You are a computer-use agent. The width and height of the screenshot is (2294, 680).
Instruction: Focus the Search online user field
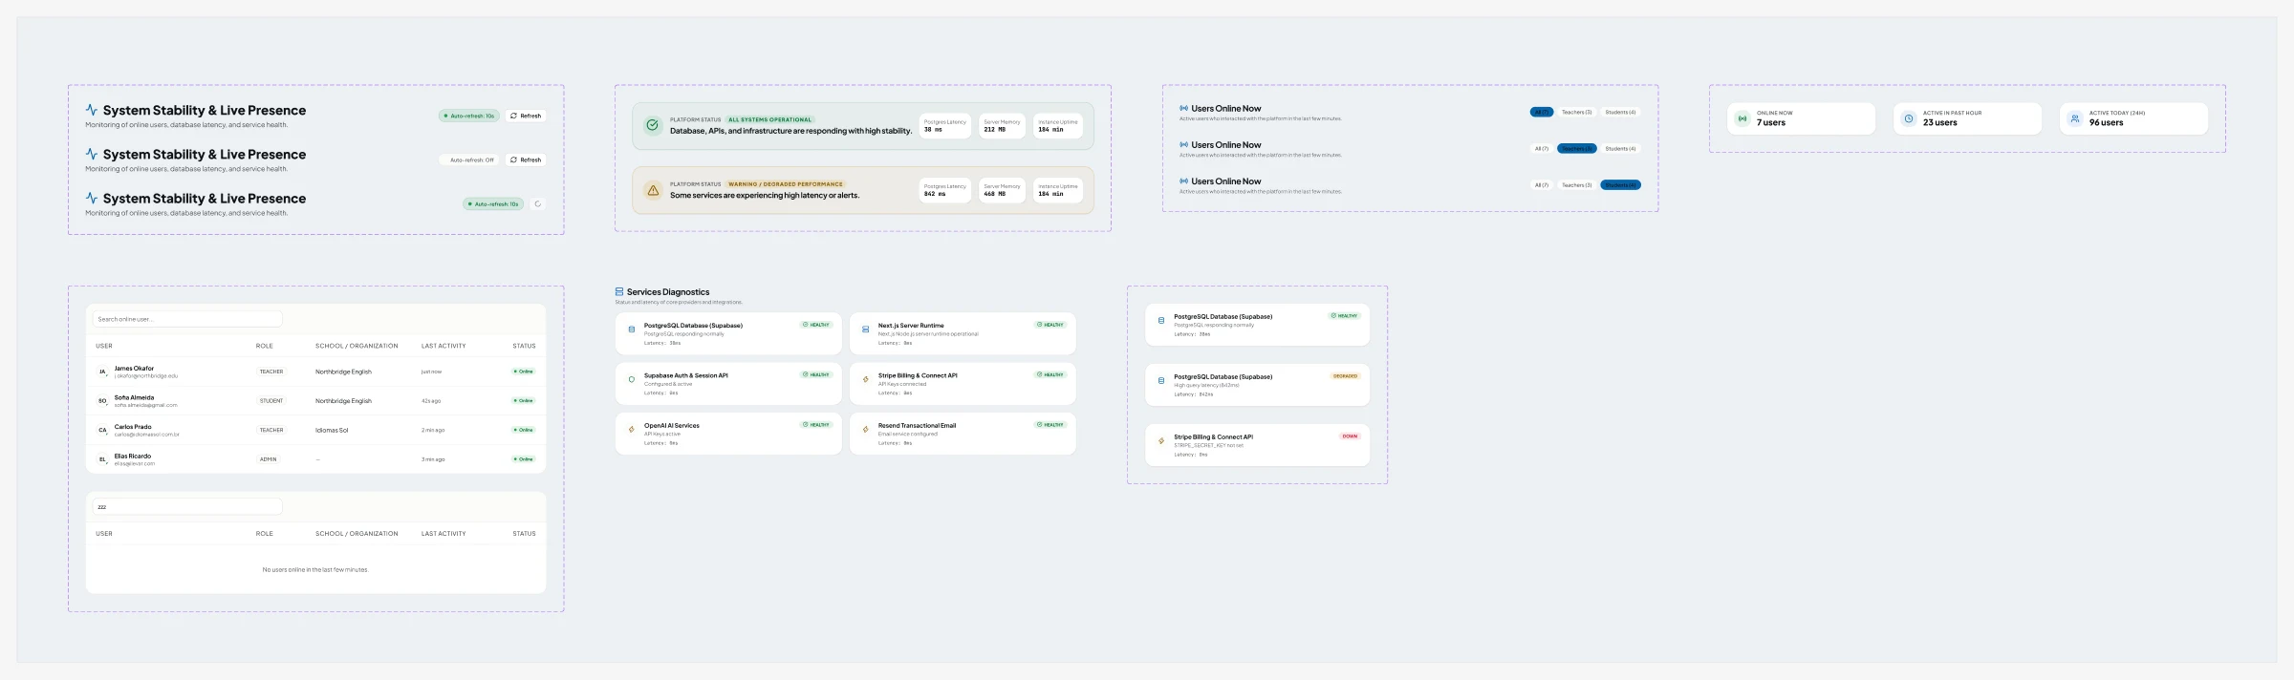click(x=187, y=319)
